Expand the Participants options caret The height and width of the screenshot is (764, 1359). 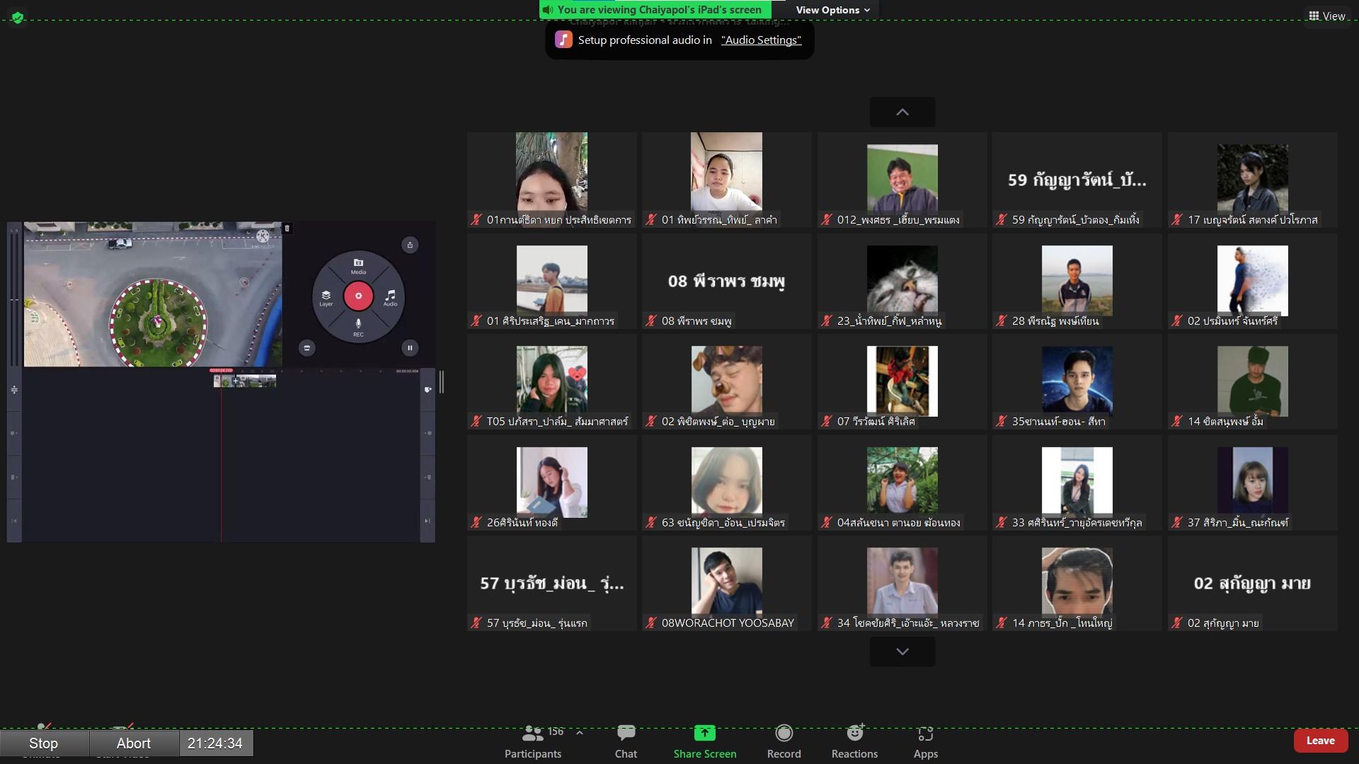pyautogui.click(x=580, y=733)
